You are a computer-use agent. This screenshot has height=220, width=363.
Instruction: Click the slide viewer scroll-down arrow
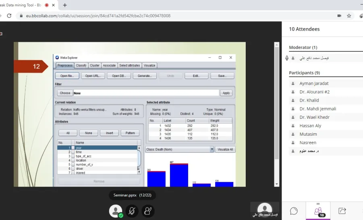(277, 184)
